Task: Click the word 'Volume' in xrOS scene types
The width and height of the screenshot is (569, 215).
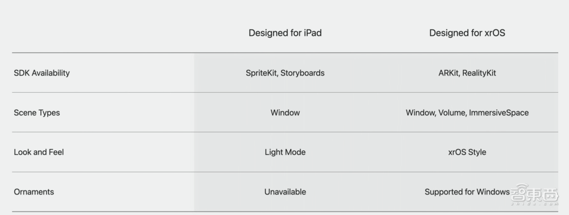Action: [x=451, y=113]
